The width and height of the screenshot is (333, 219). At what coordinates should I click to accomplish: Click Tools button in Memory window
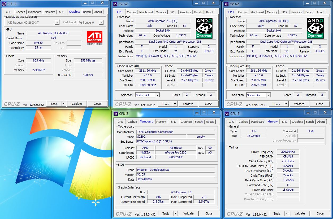(x=277, y=213)
